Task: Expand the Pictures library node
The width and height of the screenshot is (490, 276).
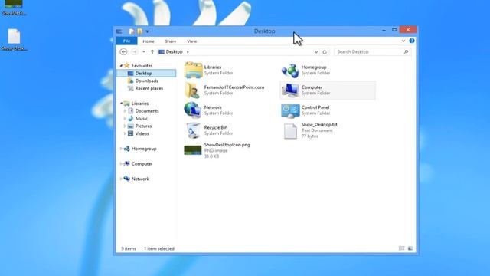Action: tap(125, 126)
